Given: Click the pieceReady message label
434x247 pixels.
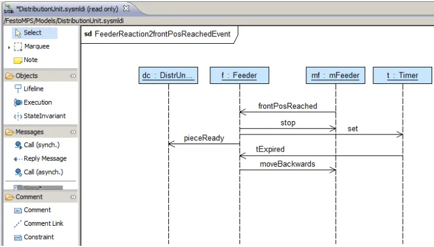Looking at the screenshot, I should (x=204, y=138).
